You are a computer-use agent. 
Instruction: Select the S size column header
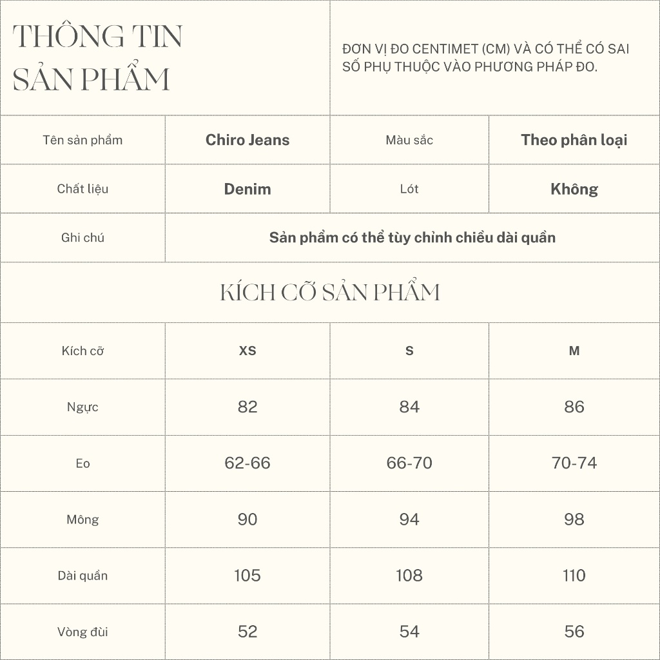pyautogui.click(x=409, y=351)
